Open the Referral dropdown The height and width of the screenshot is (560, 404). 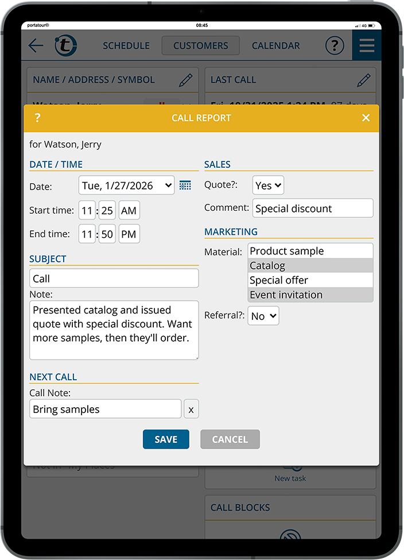[x=263, y=316]
